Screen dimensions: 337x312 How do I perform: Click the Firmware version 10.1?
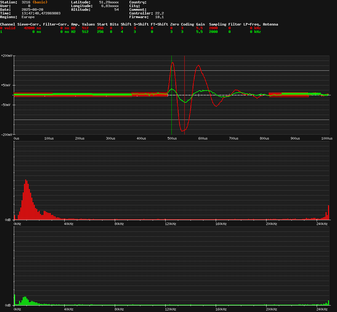159,17
